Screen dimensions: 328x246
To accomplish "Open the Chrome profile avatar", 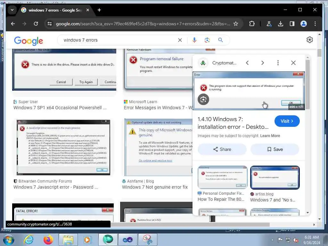I will (304, 24).
